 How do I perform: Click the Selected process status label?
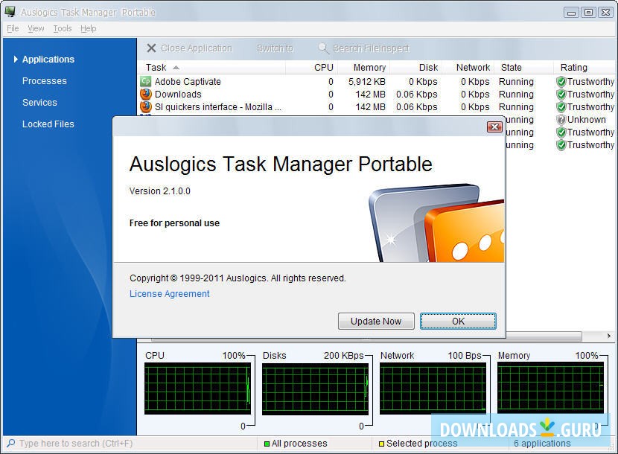point(421,444)
